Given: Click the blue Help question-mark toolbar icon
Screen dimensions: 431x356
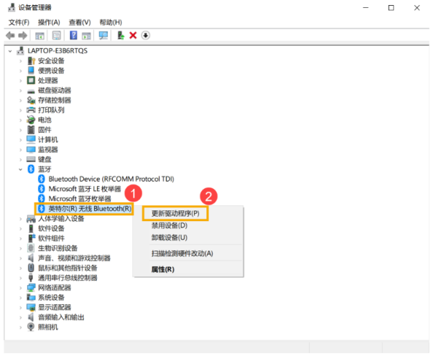Looking at the screenshot, I should [x=73, y=35].
